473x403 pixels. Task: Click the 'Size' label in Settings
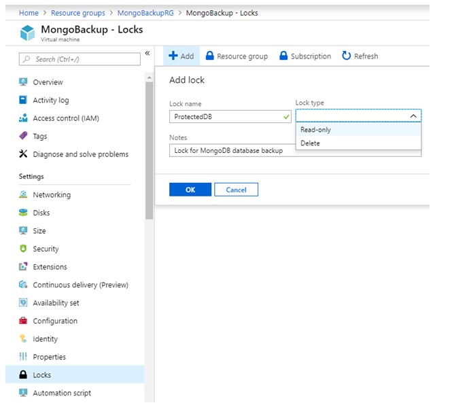pyautogui.click(x=39, y=231)
